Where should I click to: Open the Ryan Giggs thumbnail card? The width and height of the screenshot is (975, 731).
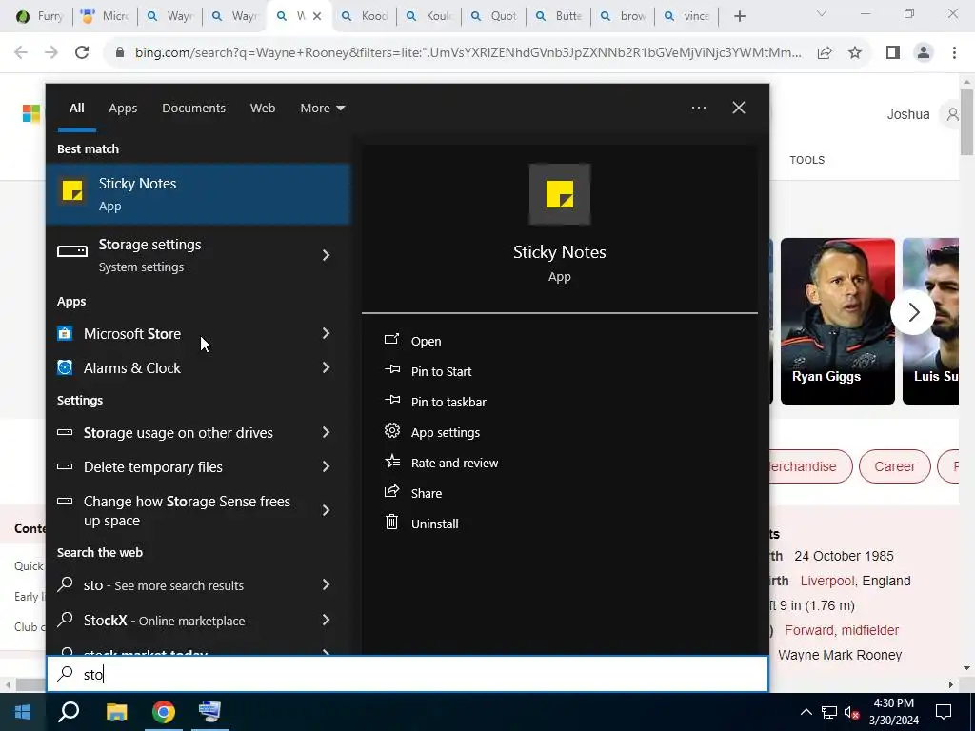click(x=838, y=322)
